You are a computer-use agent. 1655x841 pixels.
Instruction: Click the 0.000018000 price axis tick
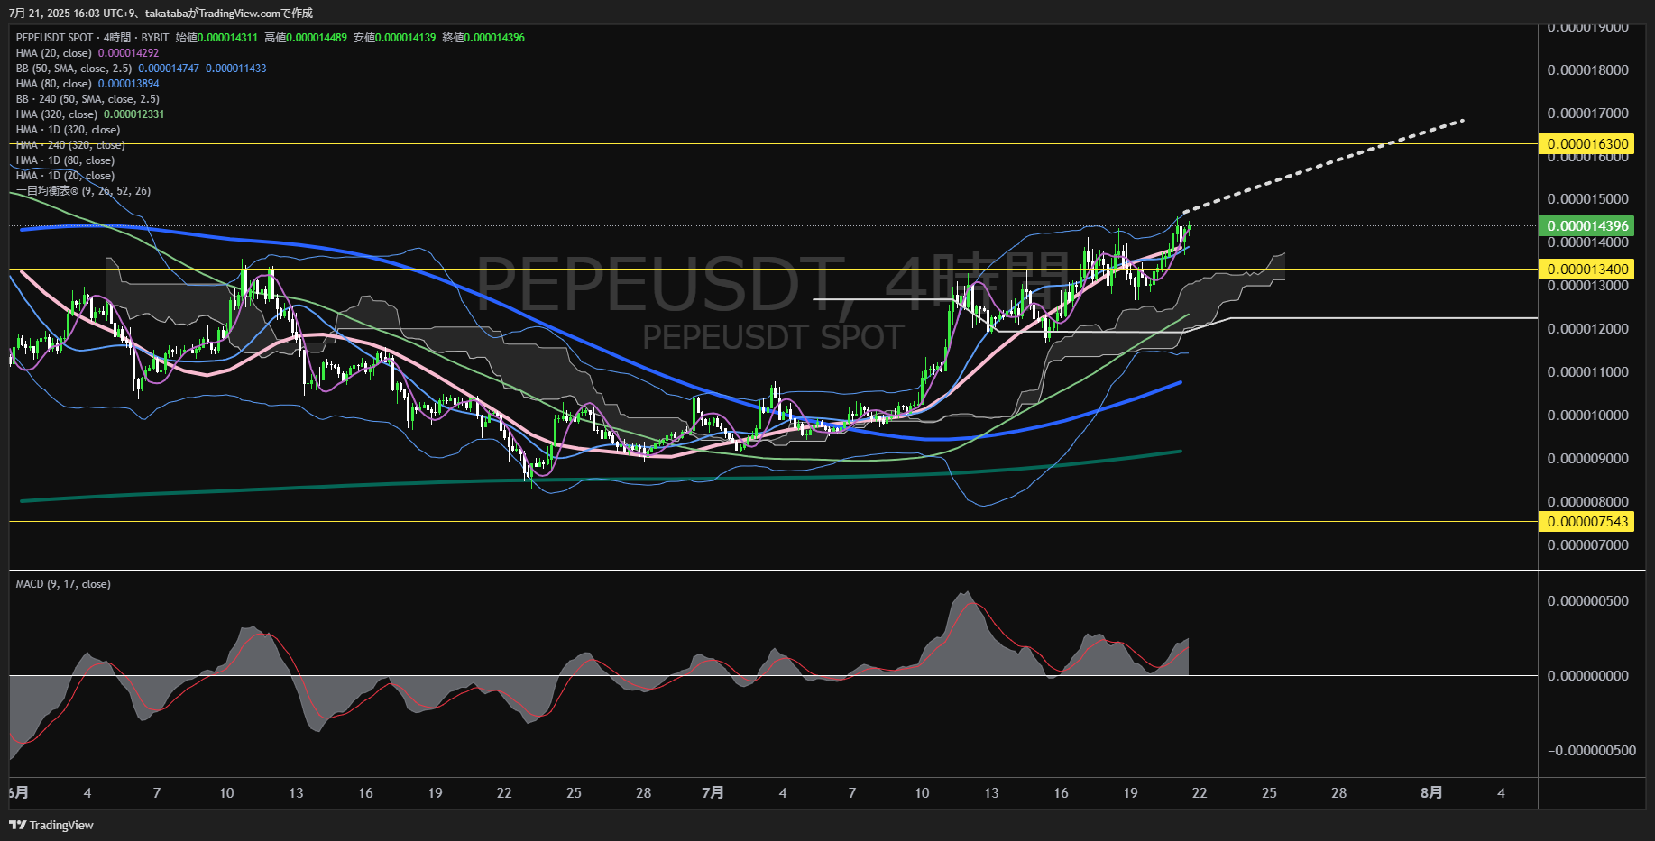coord(1587,70)
